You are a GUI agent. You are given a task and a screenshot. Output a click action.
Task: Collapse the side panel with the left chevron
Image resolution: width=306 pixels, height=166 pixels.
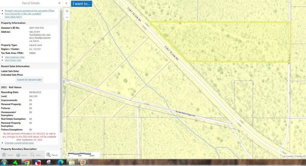pyautogui.click(x=66, y=3)
